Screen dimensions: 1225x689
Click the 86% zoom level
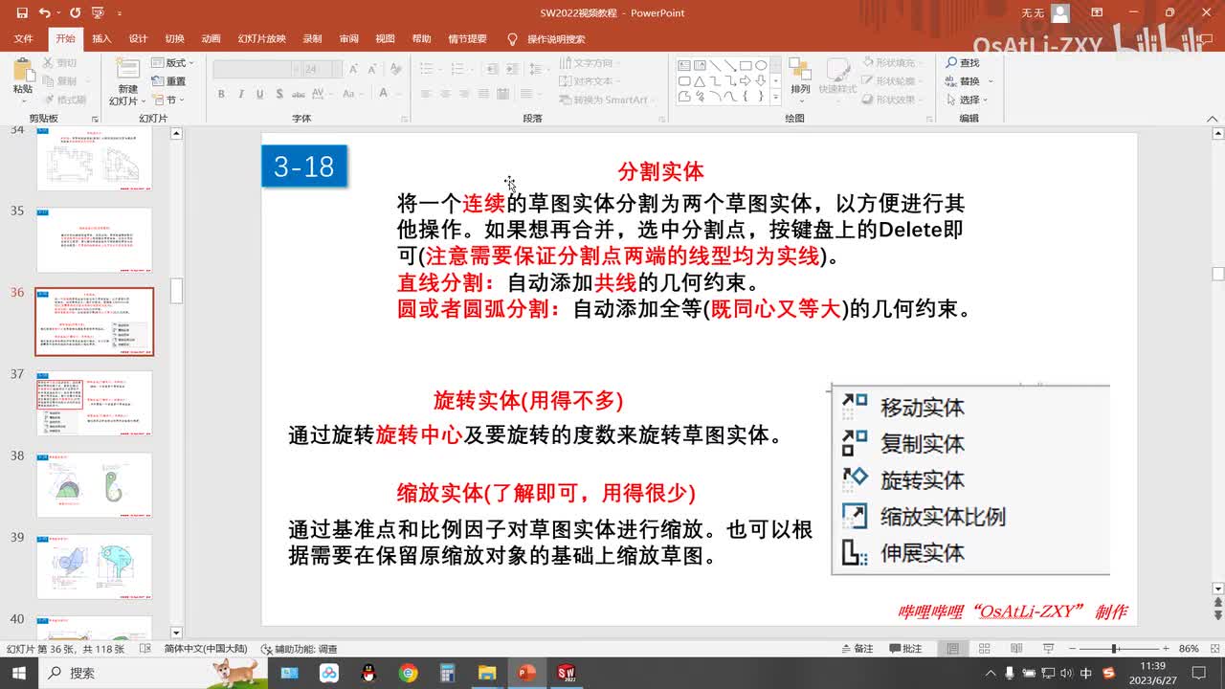(1189, 648)
